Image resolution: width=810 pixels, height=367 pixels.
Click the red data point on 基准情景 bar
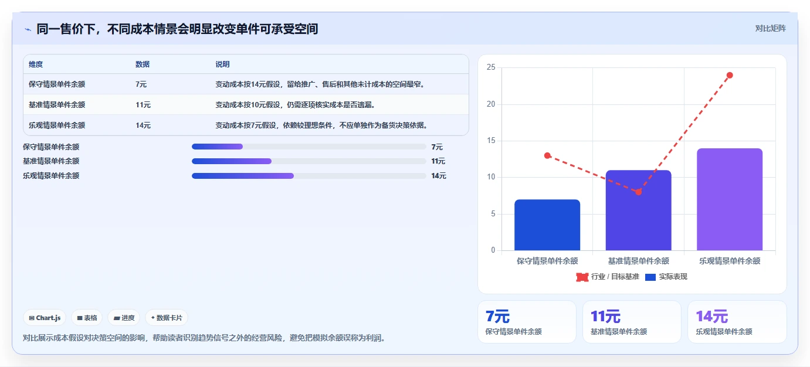click(x=638, y=192)
